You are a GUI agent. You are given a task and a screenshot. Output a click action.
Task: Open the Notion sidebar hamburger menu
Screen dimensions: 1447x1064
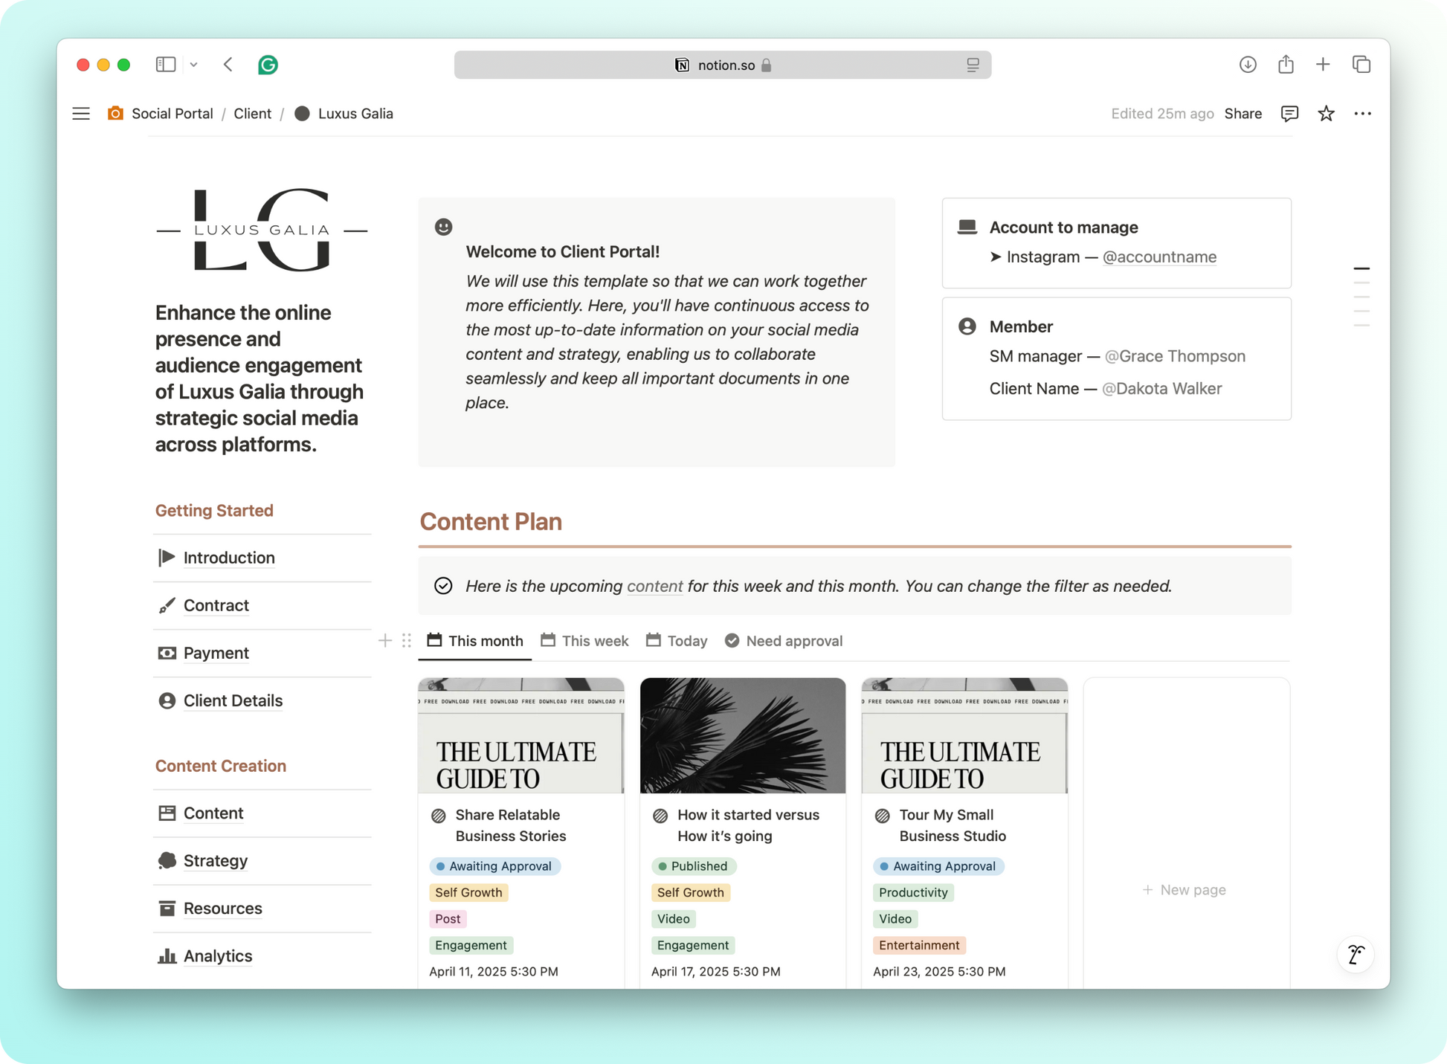(81, 114)
